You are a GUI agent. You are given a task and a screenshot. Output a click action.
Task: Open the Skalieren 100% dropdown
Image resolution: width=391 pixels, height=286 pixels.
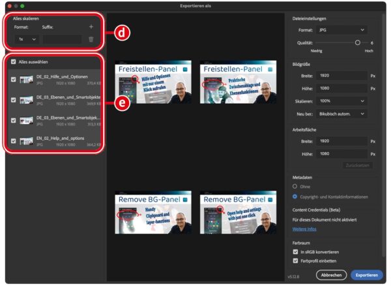[x=341, y=101]
